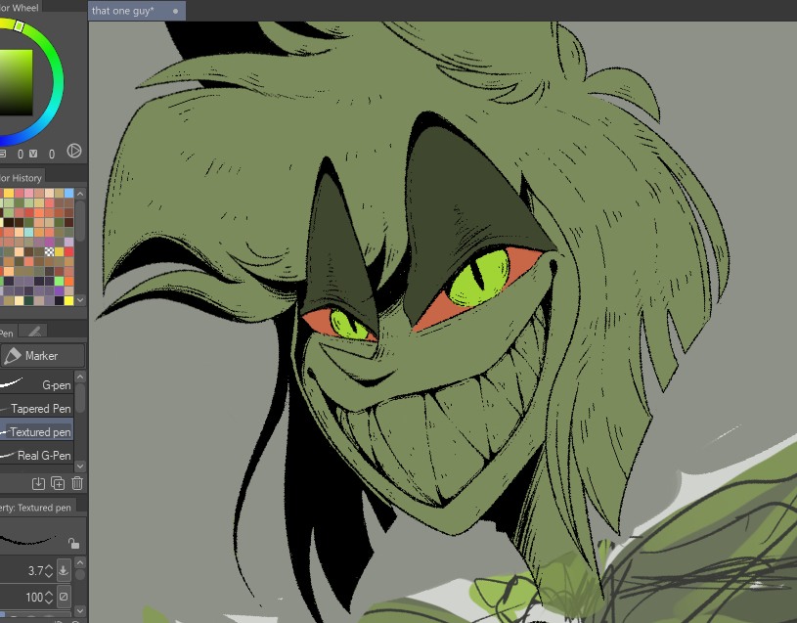Image resolution: width=797 pixels, height=623 pixels.
Task: Click the hue ring handle on color wheel
Action: pos(19,26)
